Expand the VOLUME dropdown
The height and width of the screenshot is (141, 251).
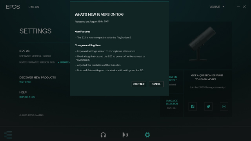point(217,7)
